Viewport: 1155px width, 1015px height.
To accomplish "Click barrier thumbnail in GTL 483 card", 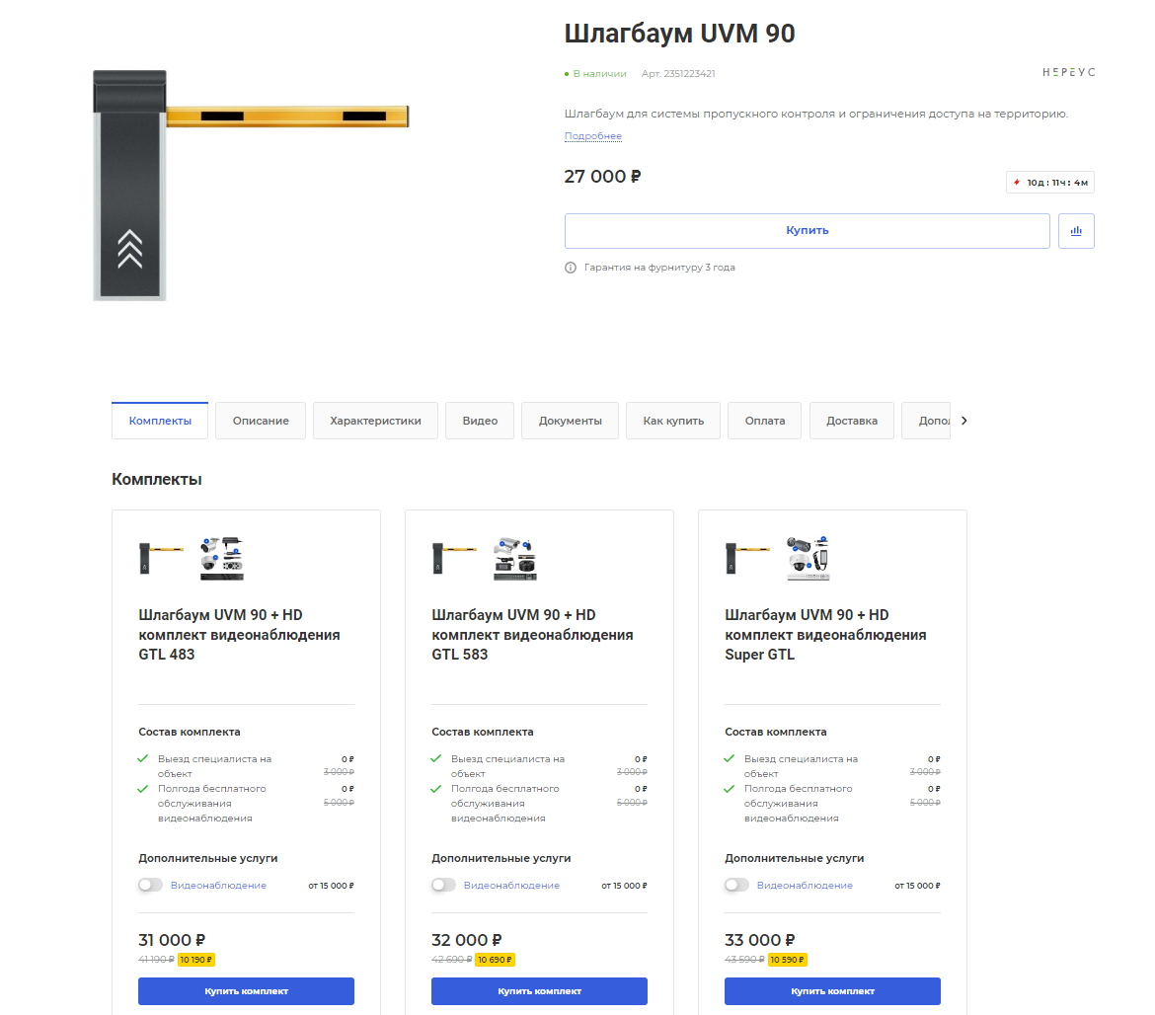I will 161,558.
